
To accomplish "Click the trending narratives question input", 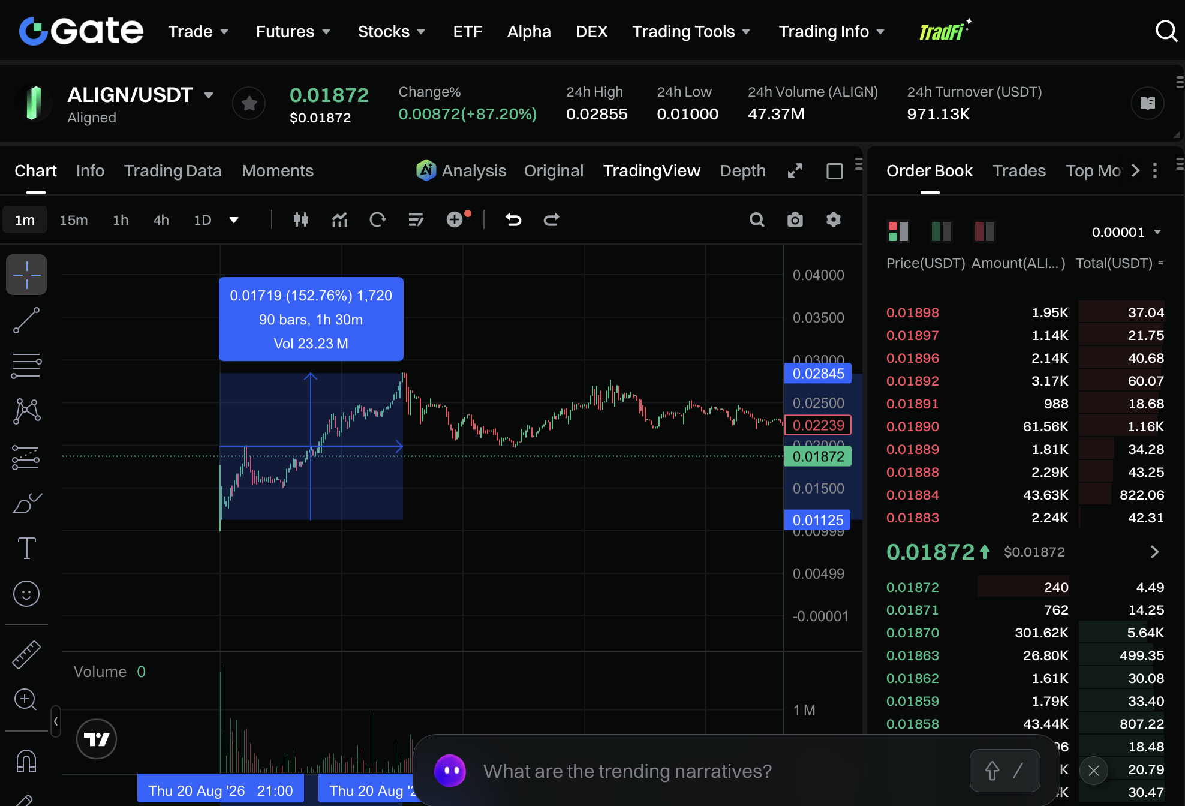I will (x=627, y=771).
